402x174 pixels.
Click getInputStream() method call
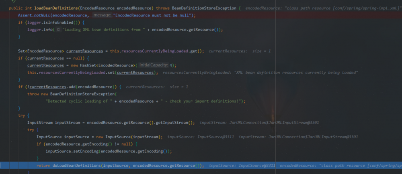[174, 123]
